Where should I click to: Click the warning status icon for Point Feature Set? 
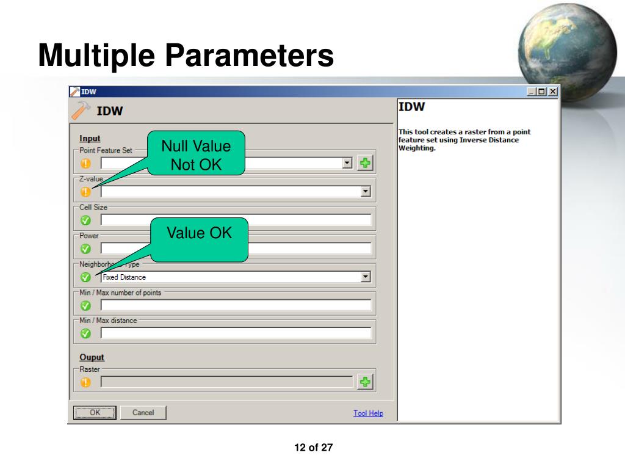[x=85, y=164]
